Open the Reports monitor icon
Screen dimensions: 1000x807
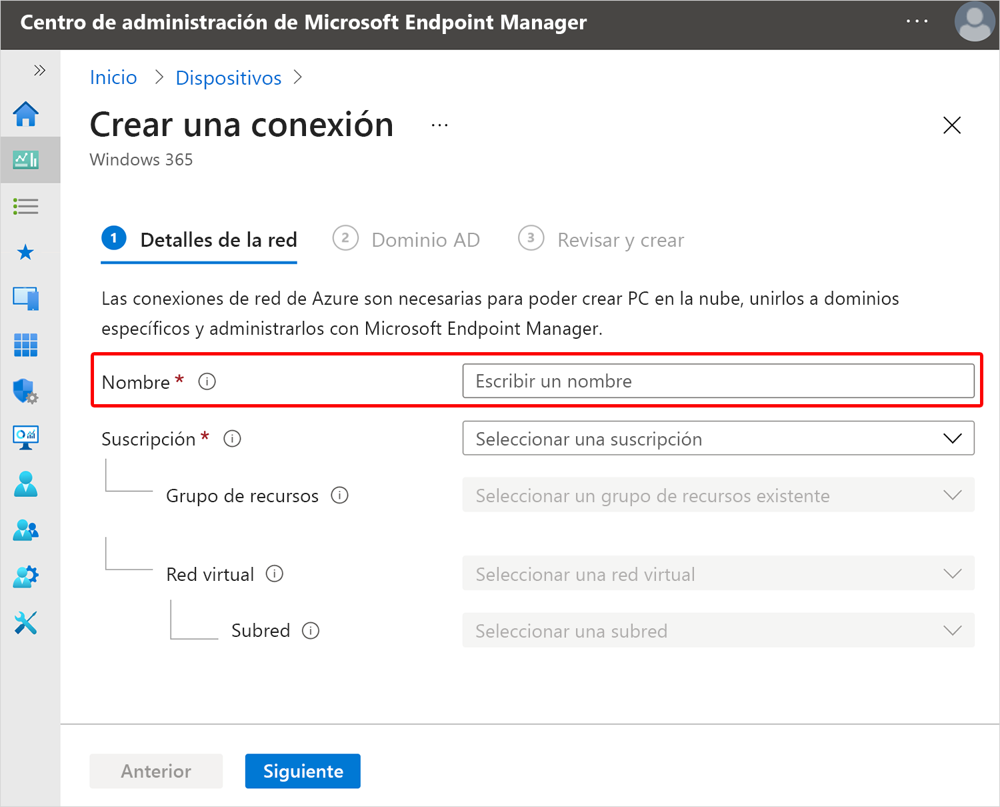(26, 438)
